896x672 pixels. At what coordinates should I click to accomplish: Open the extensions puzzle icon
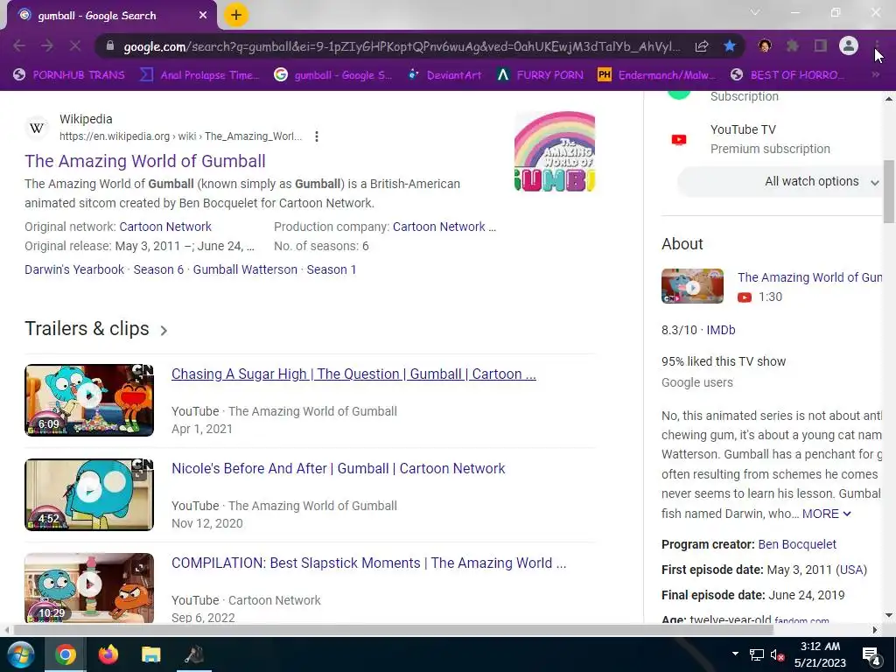pos(792,45)
